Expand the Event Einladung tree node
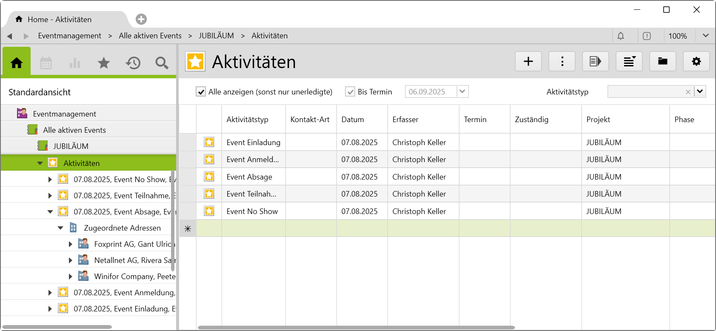This screenshot has height=331, width=716. (50, 309)
